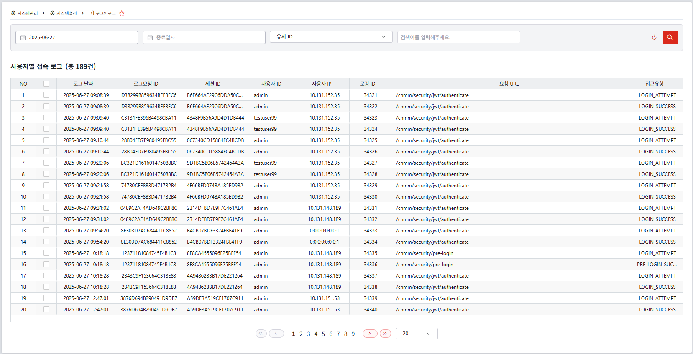Check the checkbox for row 20
The width and height of the screenshot is (693, 354).
pos(46,309)
